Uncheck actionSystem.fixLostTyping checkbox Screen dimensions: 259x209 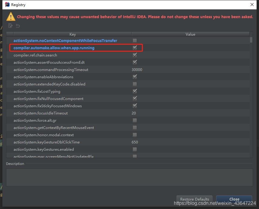coord(135,92)
